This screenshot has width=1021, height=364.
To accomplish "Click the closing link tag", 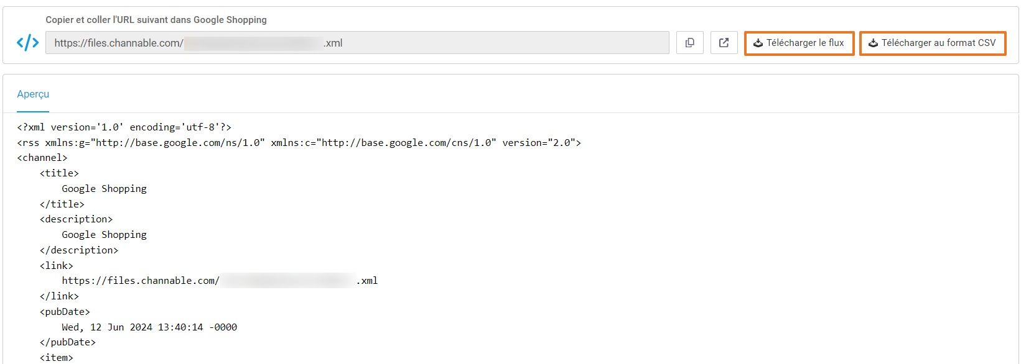I will click(x=59, y=296).
